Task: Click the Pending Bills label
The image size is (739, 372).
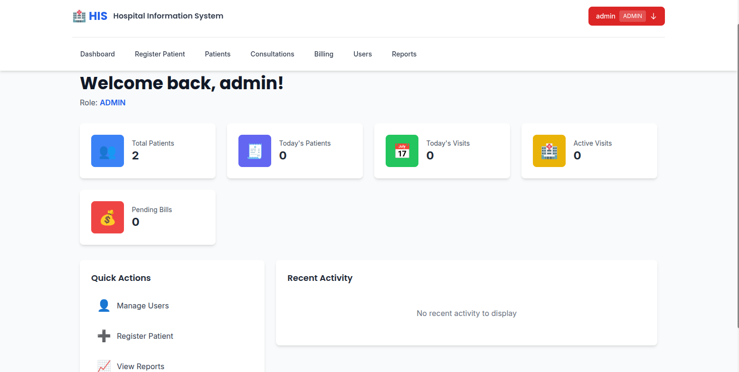Action: (152, 210)
